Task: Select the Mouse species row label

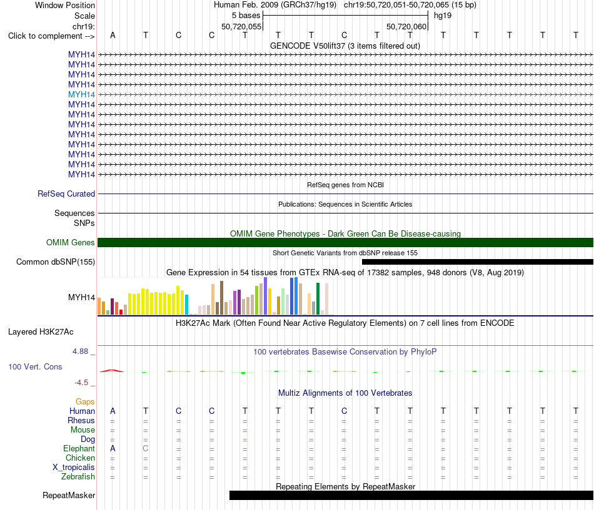Action: click(x=83, y=430)
